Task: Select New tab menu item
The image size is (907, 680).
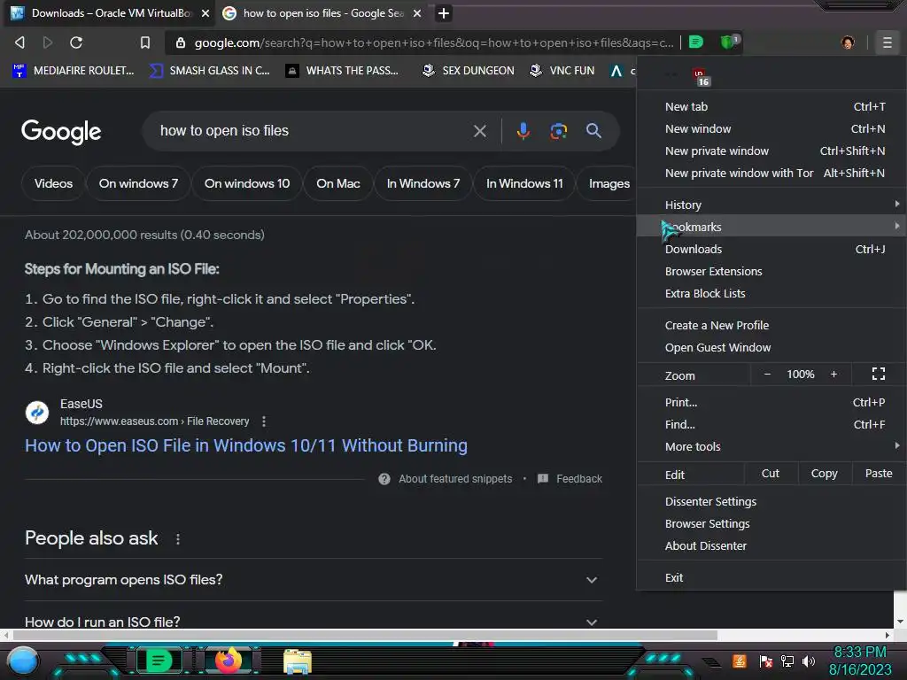Action: click(771, 106)
